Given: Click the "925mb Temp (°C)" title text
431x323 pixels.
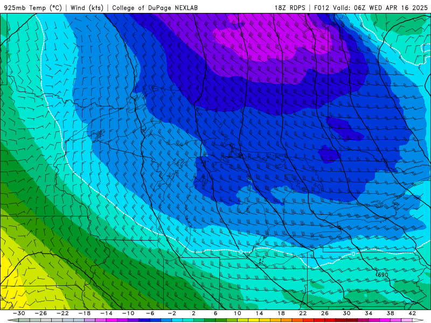Looking at the screenshot, I should (33, 8).
